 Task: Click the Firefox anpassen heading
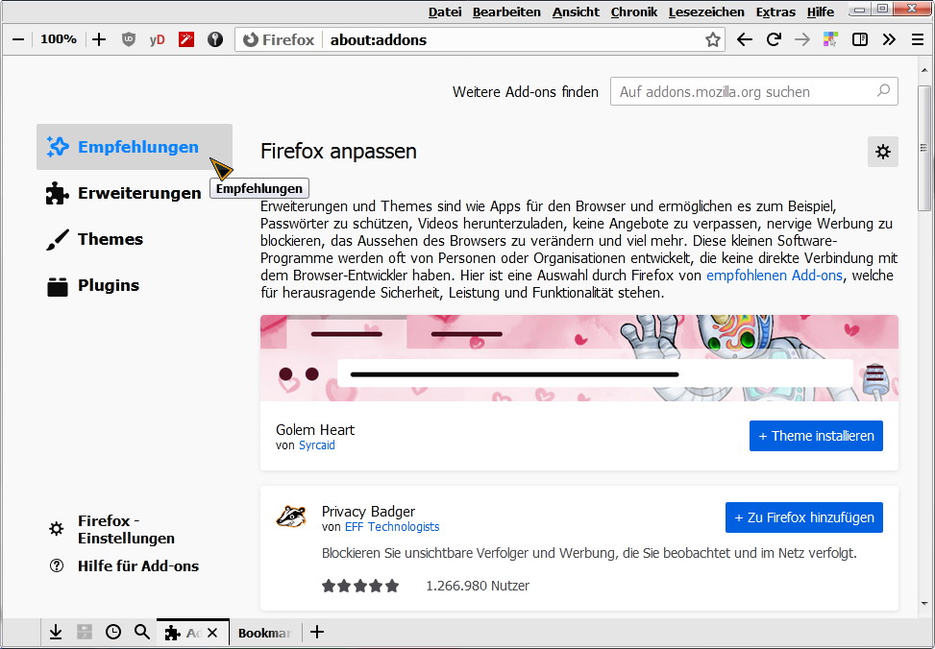338,152
